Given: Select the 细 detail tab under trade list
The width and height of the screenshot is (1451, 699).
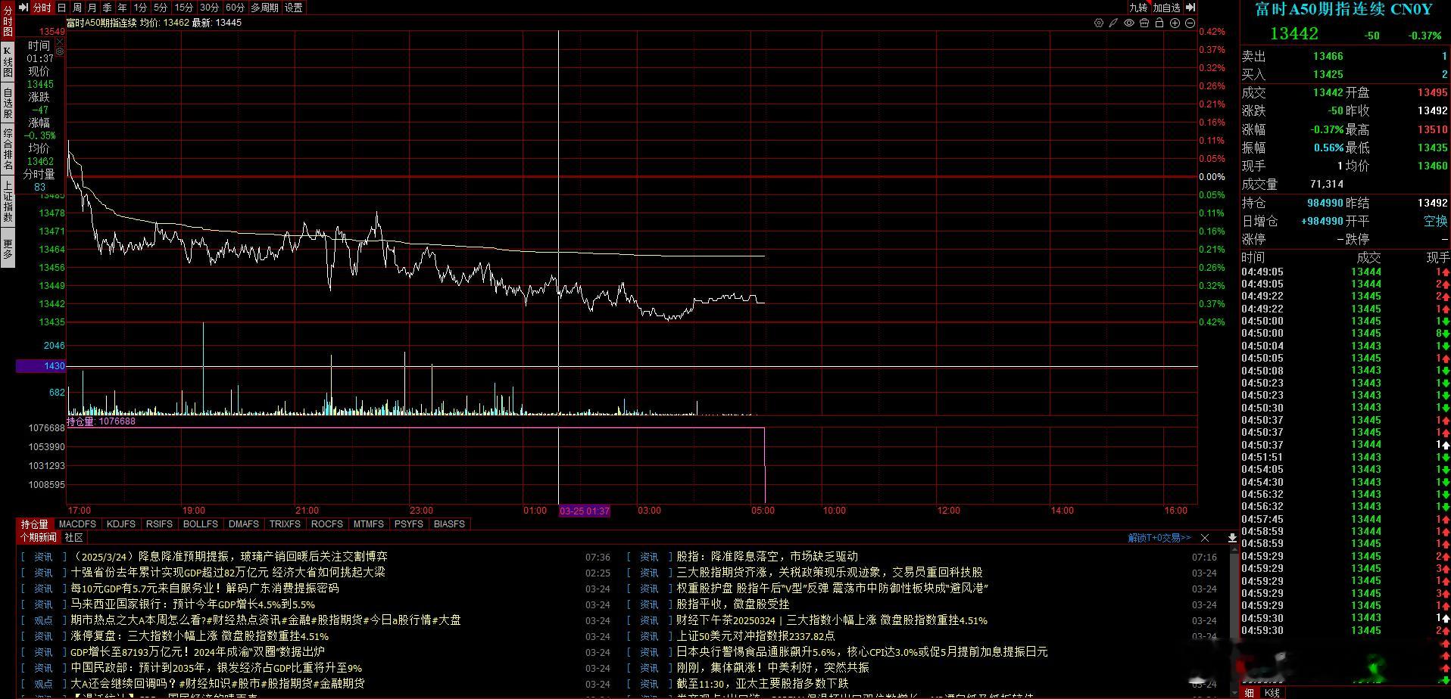Looking at the screenshot, I should coord(1250,692).
